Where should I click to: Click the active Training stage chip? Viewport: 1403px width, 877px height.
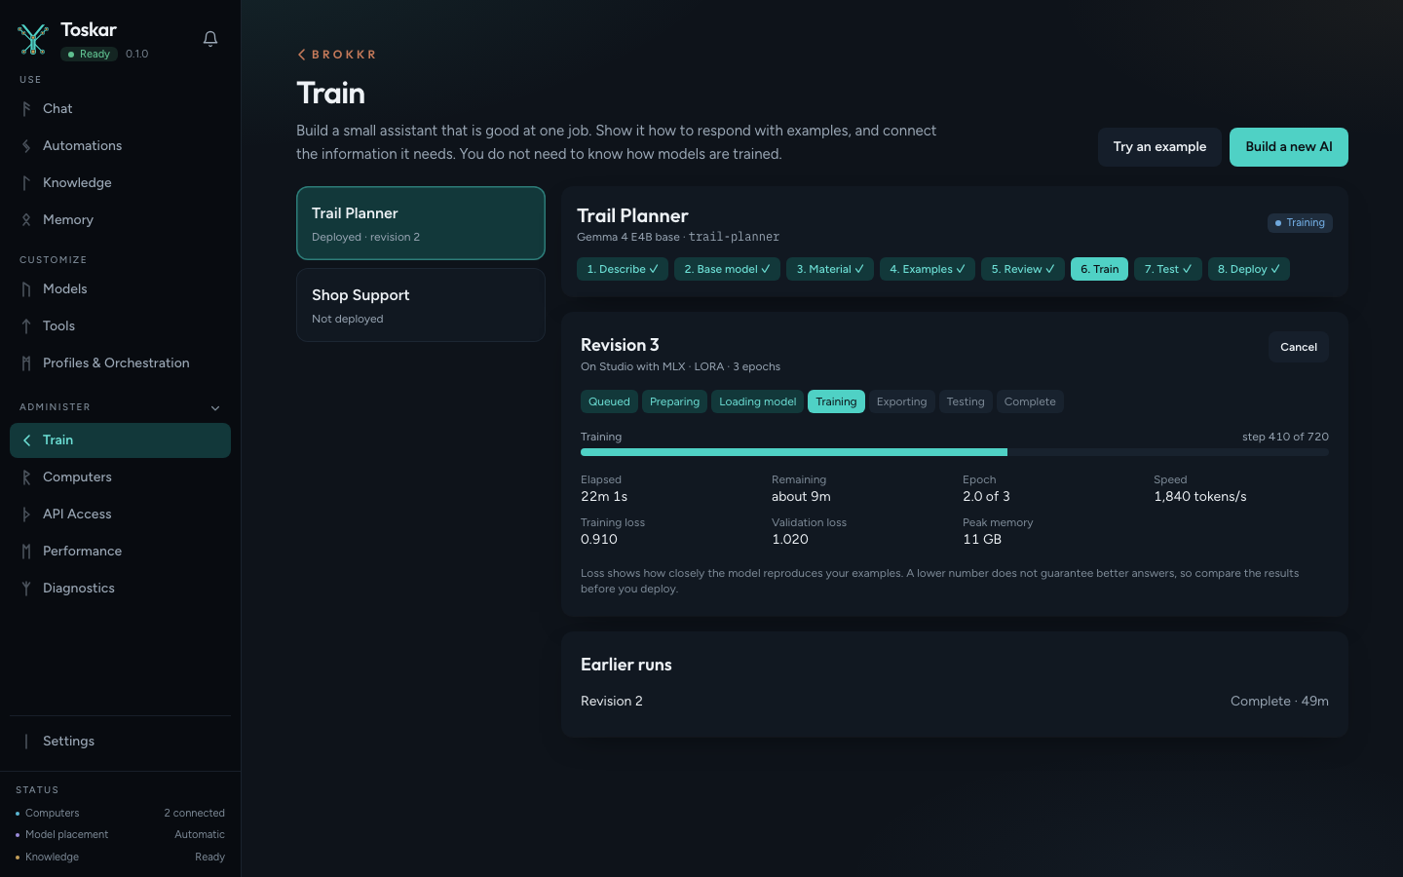click(836, 401)
